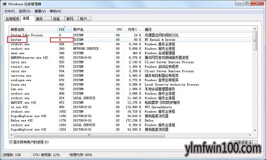Click the vertical scrollbar up arrow

click(x=255, y=28)
